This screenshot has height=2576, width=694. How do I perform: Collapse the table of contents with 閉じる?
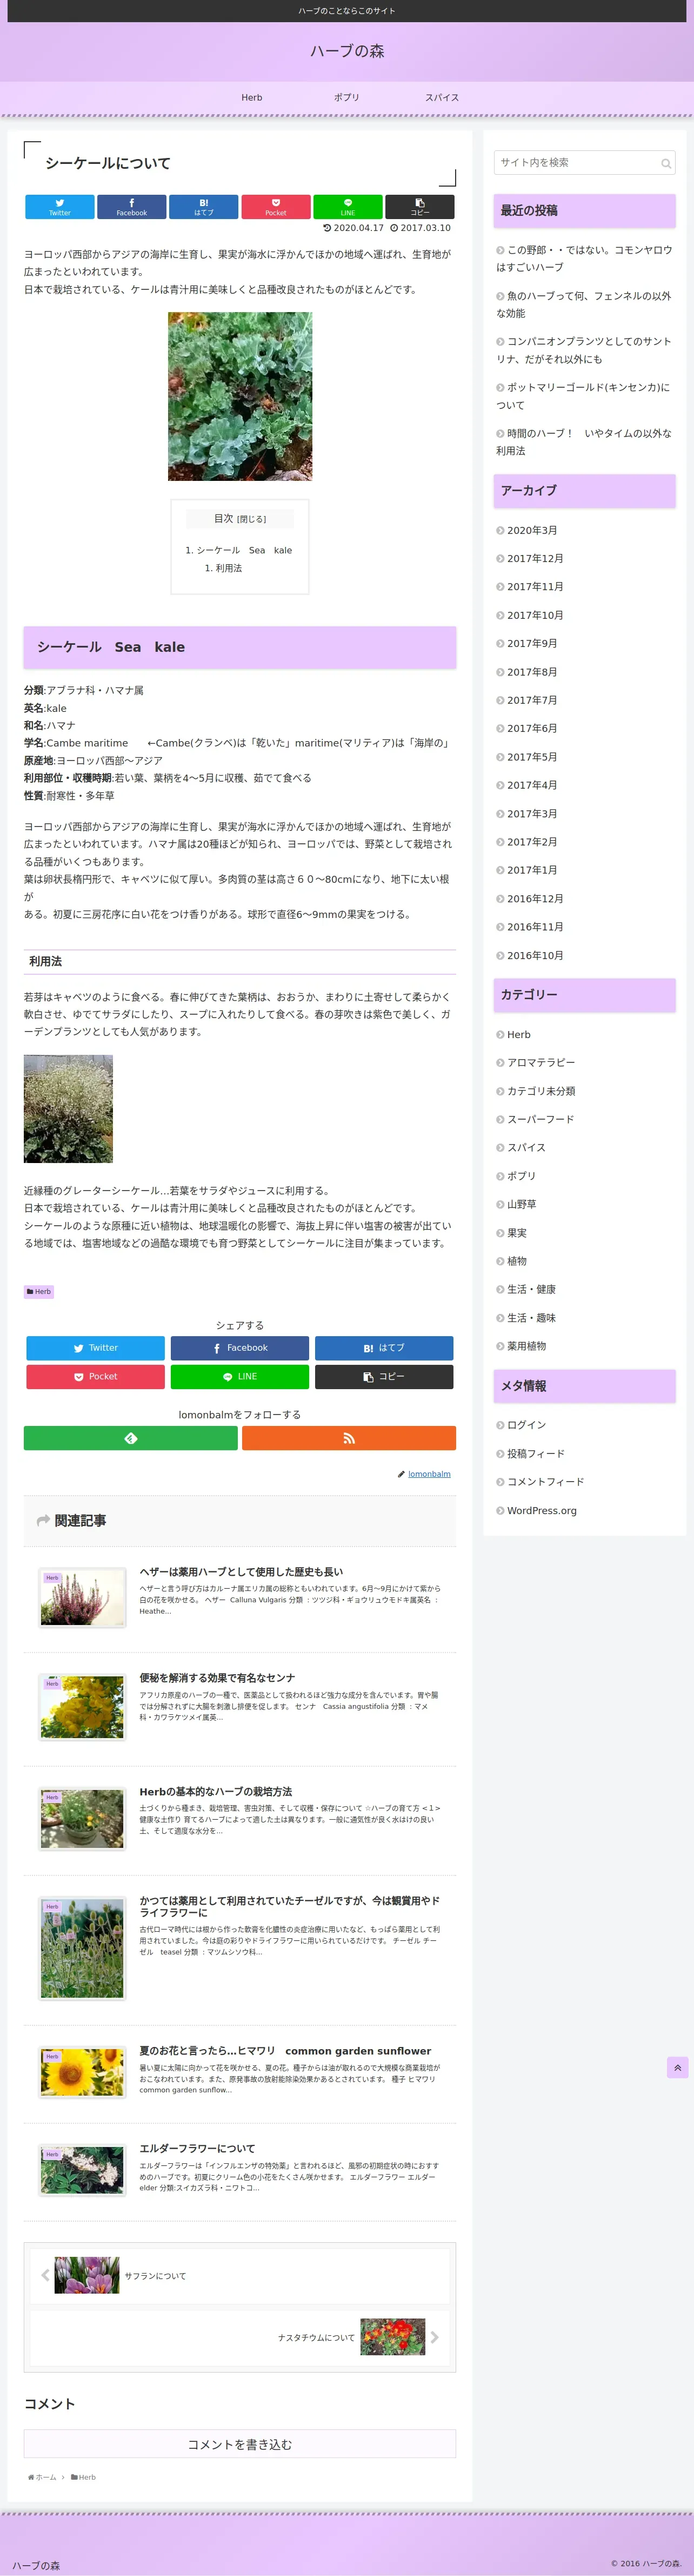click(252, 519)
